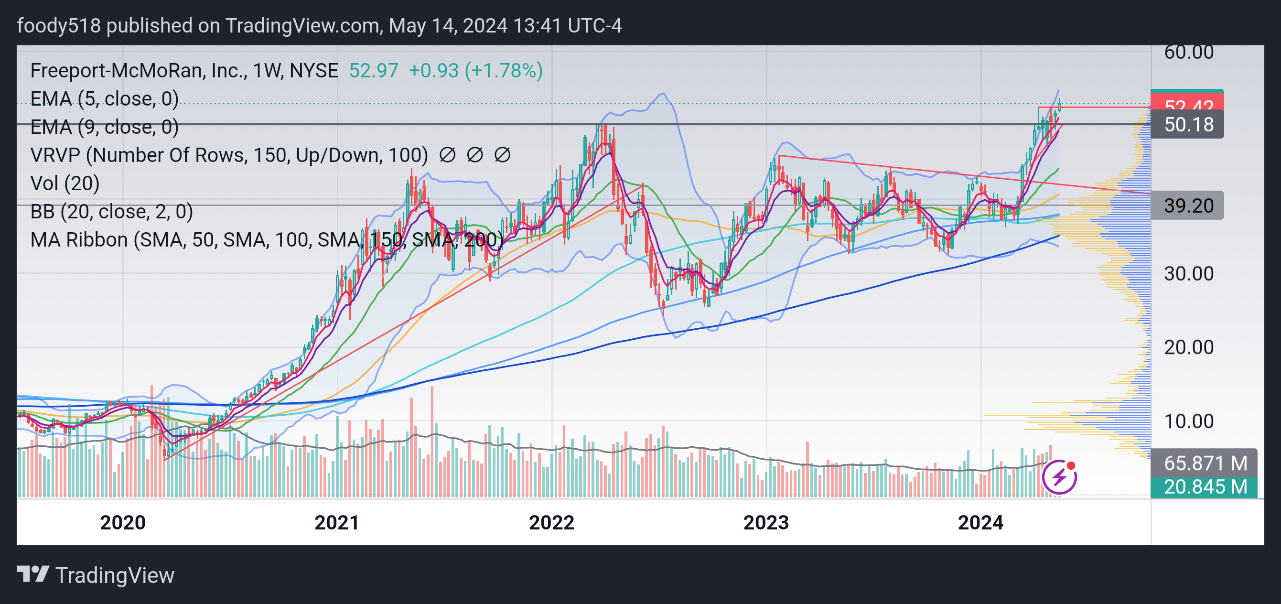Click the purple lightning bolt icon
1281x604 pixels.
point(1059,476)
